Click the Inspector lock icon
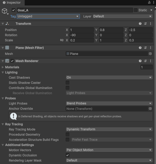 [x=149, y=2]
